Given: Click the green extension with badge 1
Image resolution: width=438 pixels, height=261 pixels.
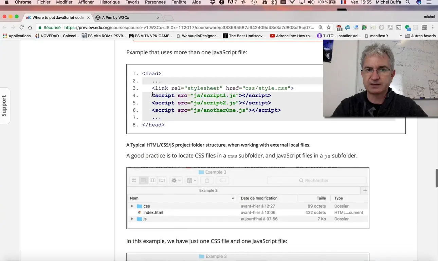Looking at the screenshot, I should click(x=407, y=27).
